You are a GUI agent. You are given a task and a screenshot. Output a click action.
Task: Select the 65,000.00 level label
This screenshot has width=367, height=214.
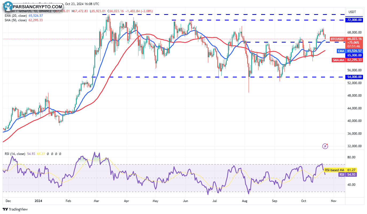[354, 55]
